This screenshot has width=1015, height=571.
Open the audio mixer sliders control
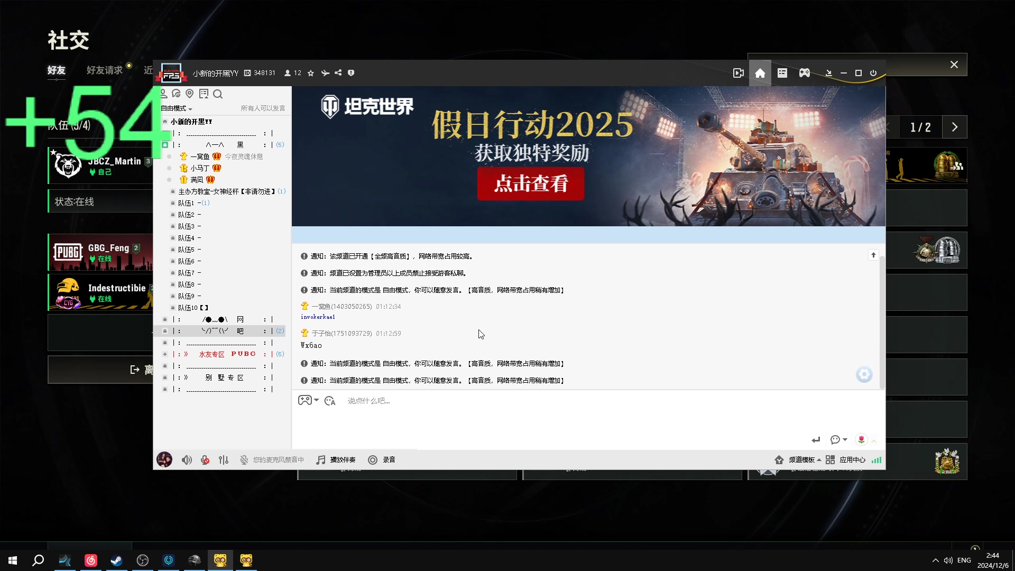[223, 459]
